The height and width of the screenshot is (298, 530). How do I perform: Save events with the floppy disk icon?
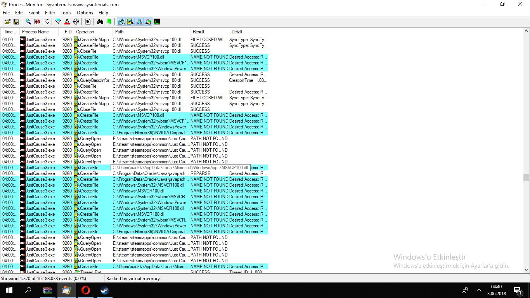click(16, 22)
